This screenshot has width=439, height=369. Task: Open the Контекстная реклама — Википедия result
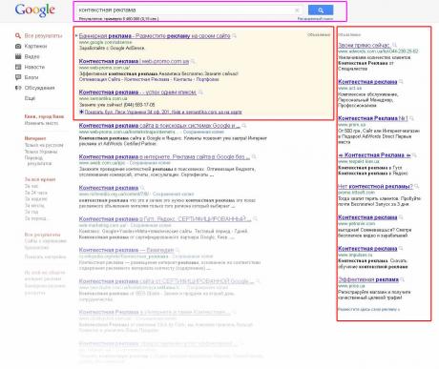click(126, 250)
